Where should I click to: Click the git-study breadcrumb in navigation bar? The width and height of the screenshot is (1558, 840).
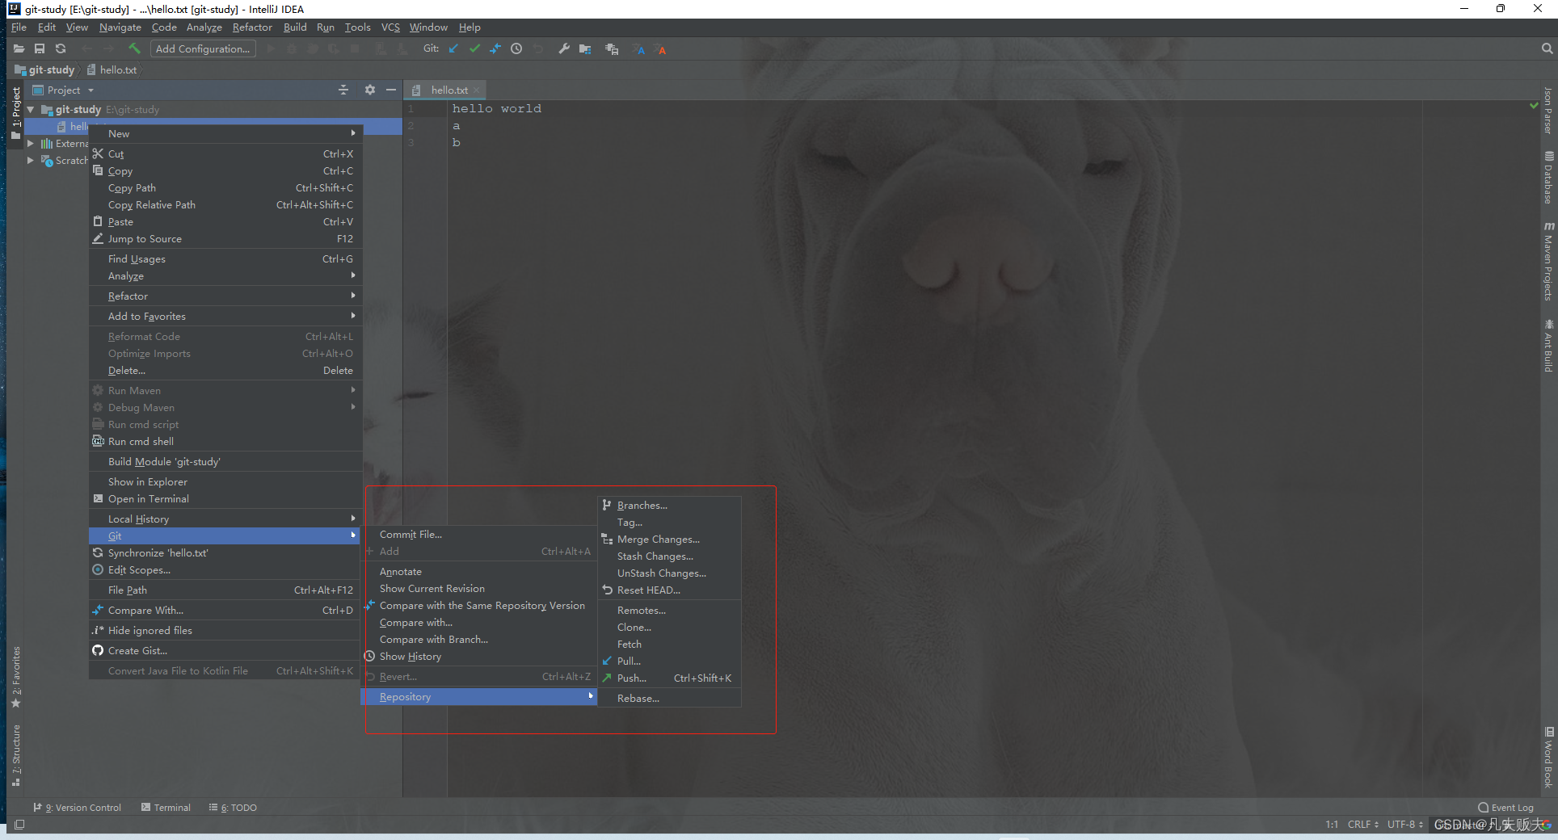coord(44,70)
